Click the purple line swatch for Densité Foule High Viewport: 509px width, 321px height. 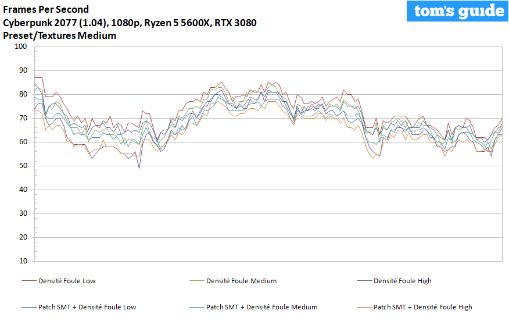click(x=364, y=281)
